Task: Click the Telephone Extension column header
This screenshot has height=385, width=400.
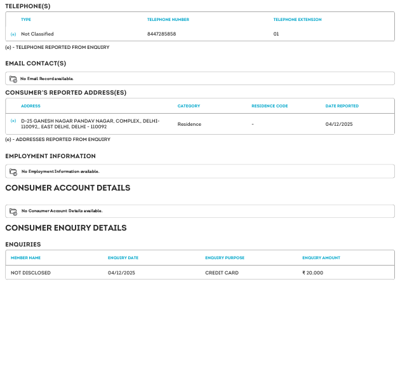Action: pos(297,20)
